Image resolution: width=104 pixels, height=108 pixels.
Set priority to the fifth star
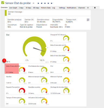52,3
